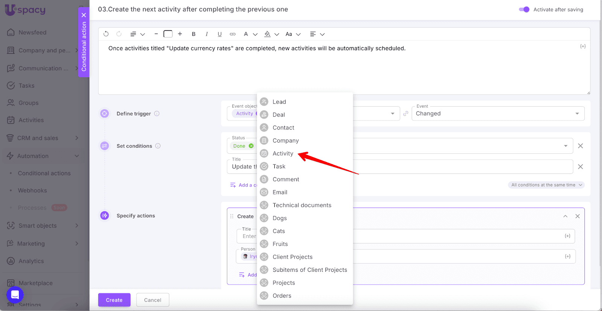Select Activity from the object list
This screenshot has width=602, height=311.
point(283,154)
